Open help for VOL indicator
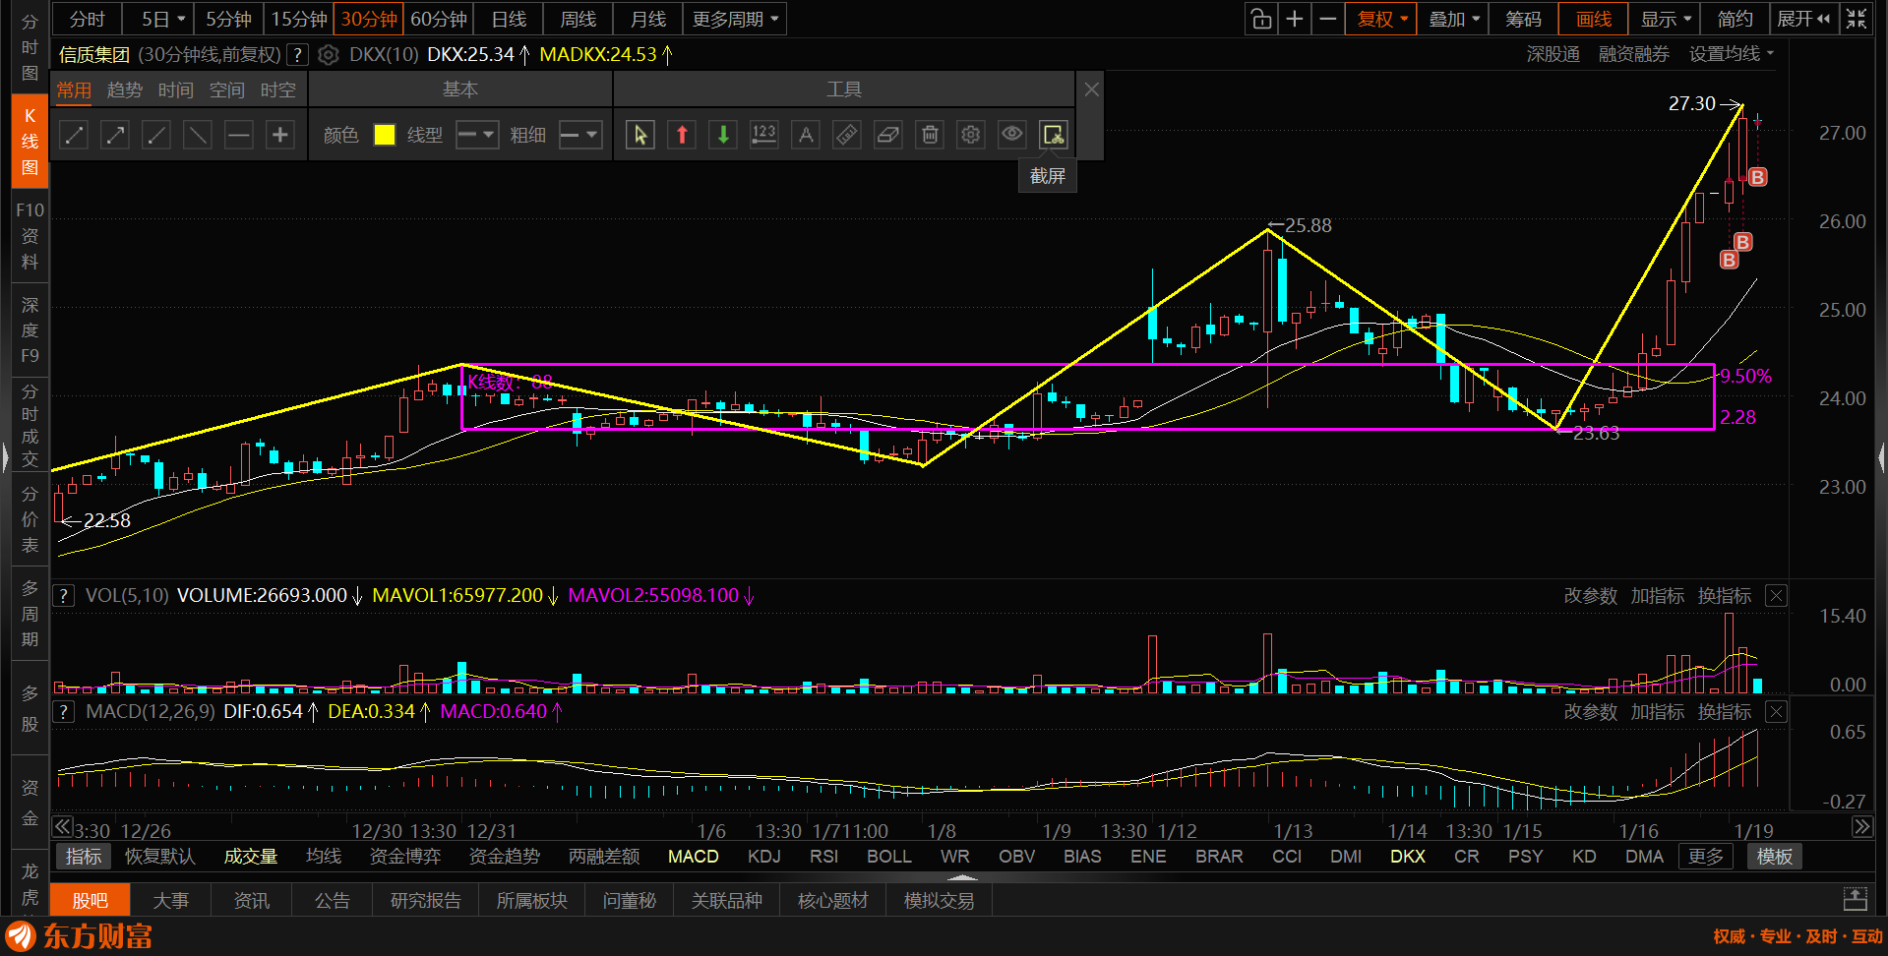Image resolution: width=1888 pixels, height=956 pixels. pos(64,595)
